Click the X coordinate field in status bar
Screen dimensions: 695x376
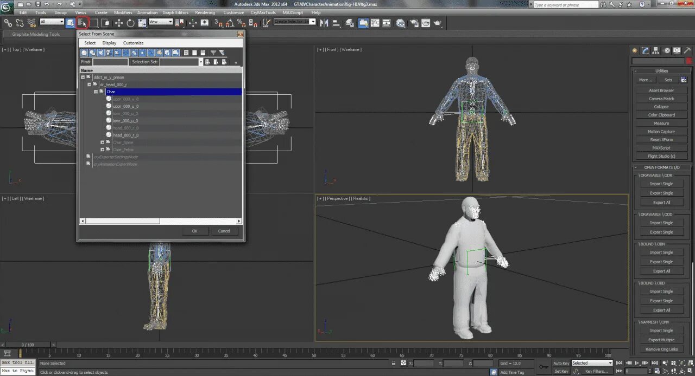point(424,363)
